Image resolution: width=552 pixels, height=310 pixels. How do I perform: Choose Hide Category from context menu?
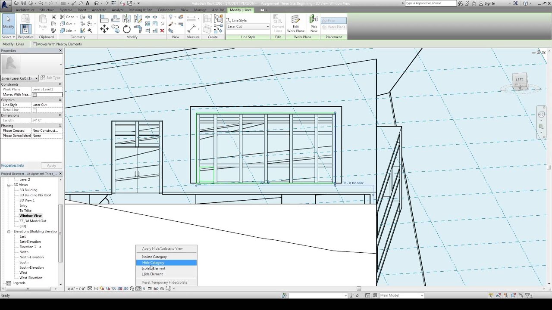[x=166, y=263]
